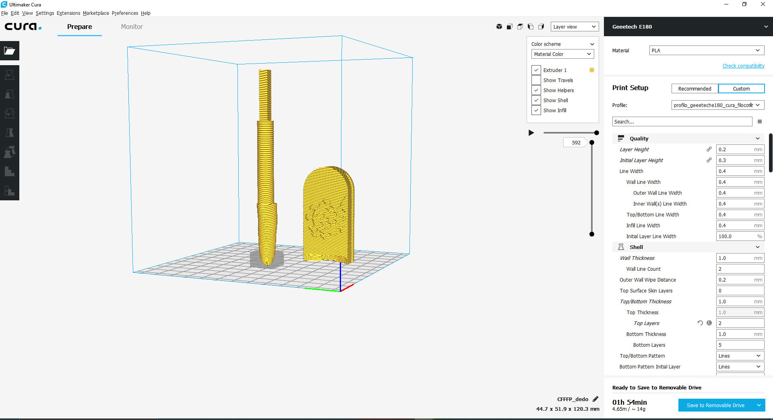The height and width of the screenshot is (420, 773).
Task: Open the Extensions menu
Action: (x=68, y=13)
